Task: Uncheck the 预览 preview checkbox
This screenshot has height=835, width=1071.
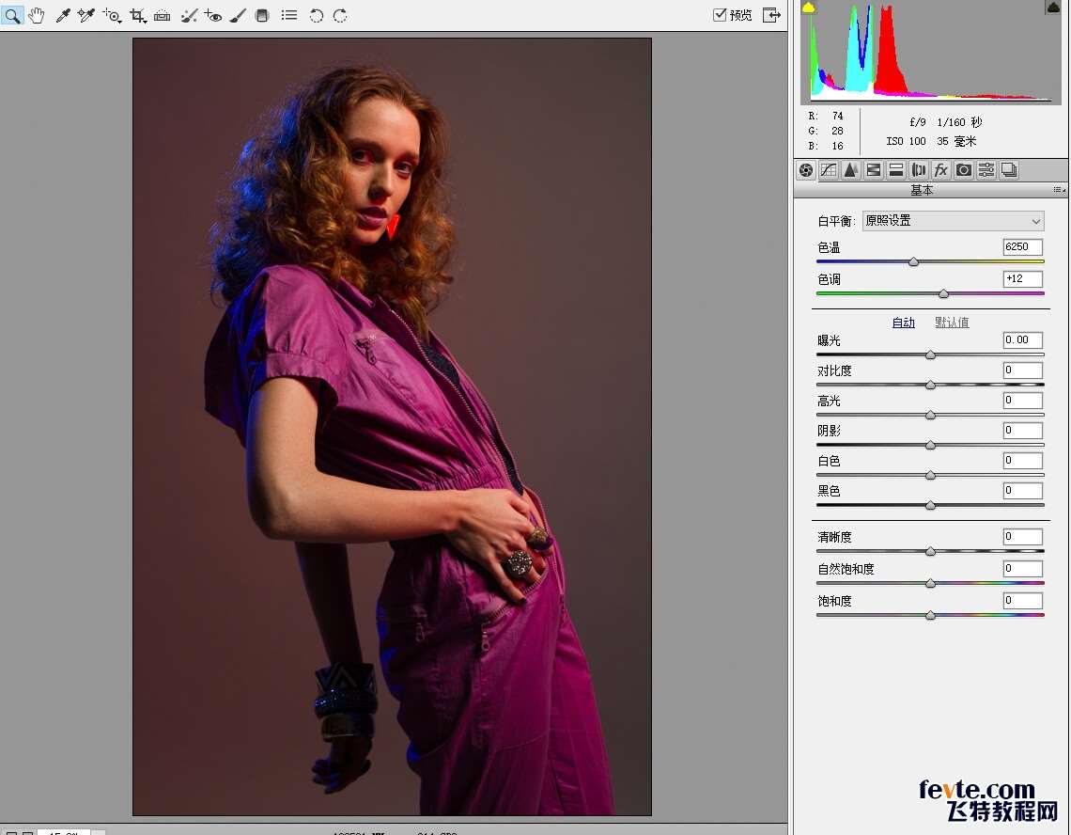Action: (720, 15)
